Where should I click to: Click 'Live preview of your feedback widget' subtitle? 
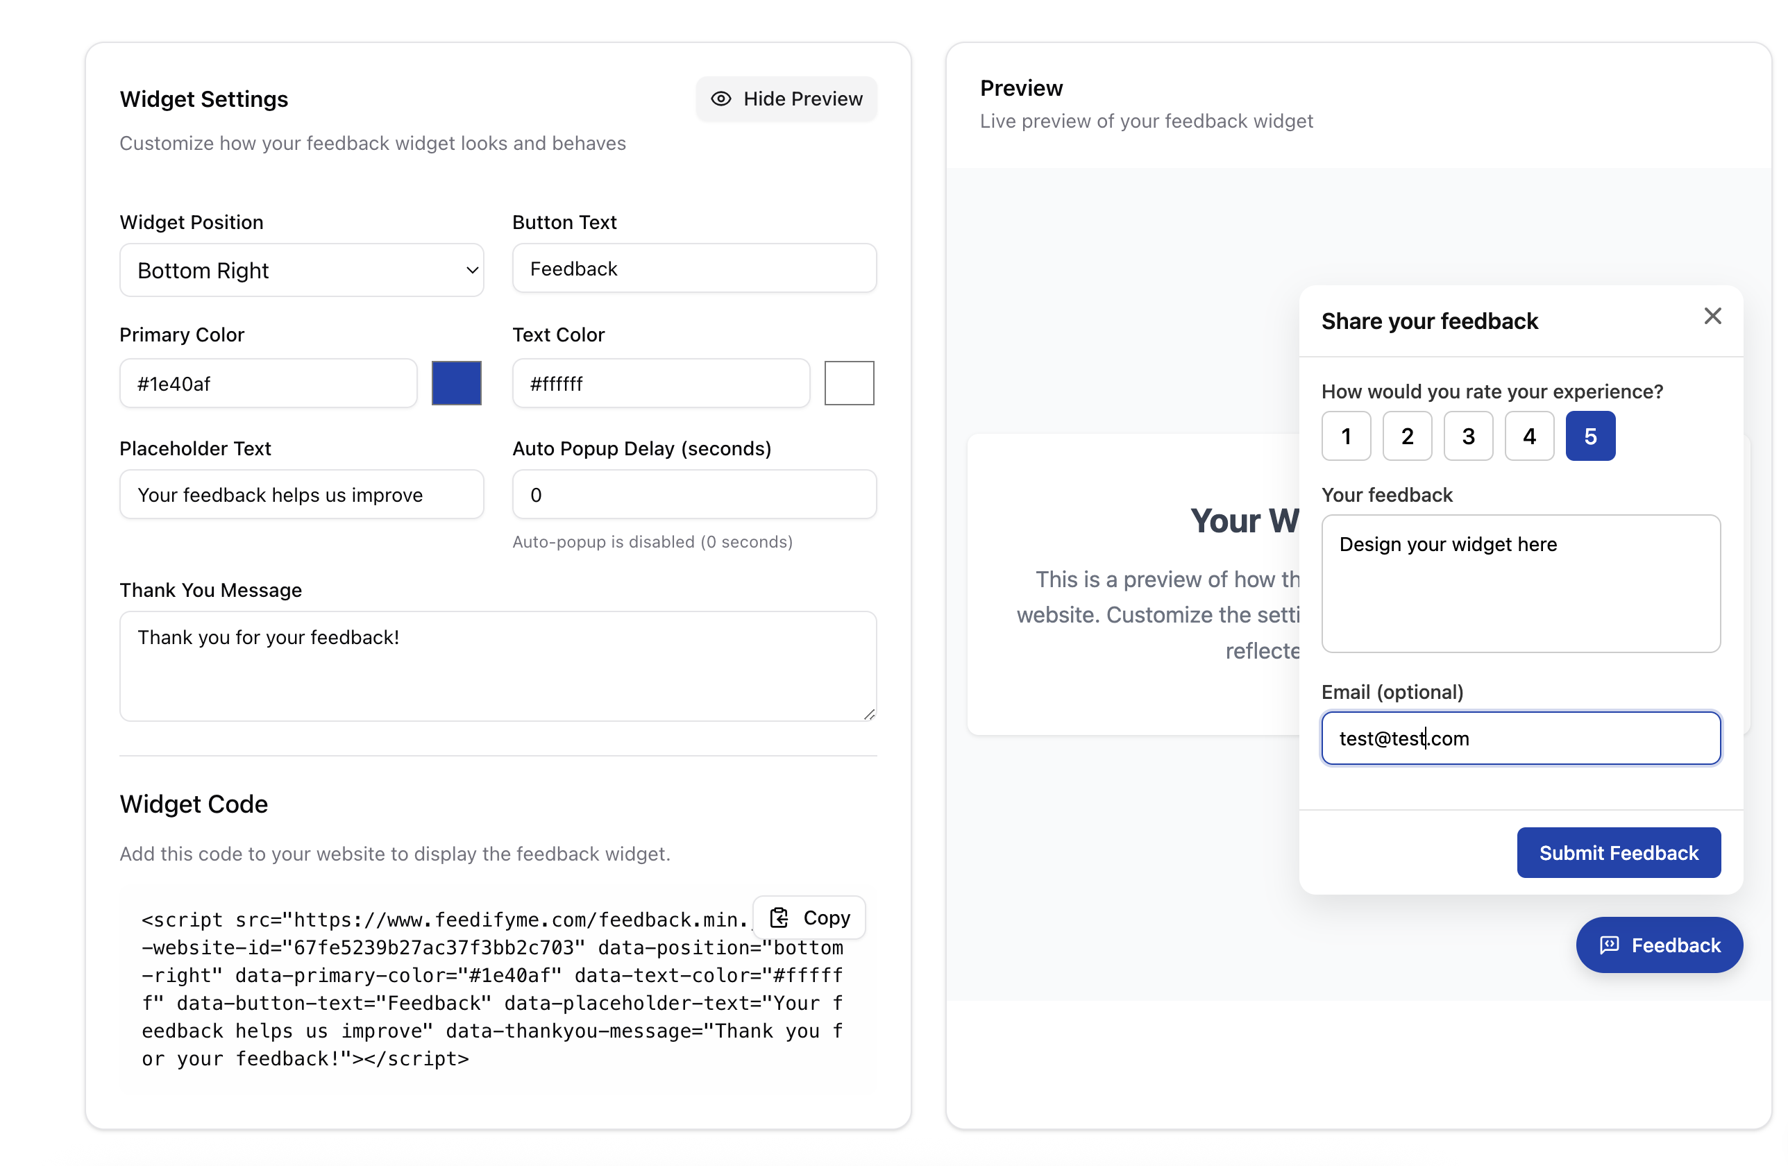point(1146,121)
